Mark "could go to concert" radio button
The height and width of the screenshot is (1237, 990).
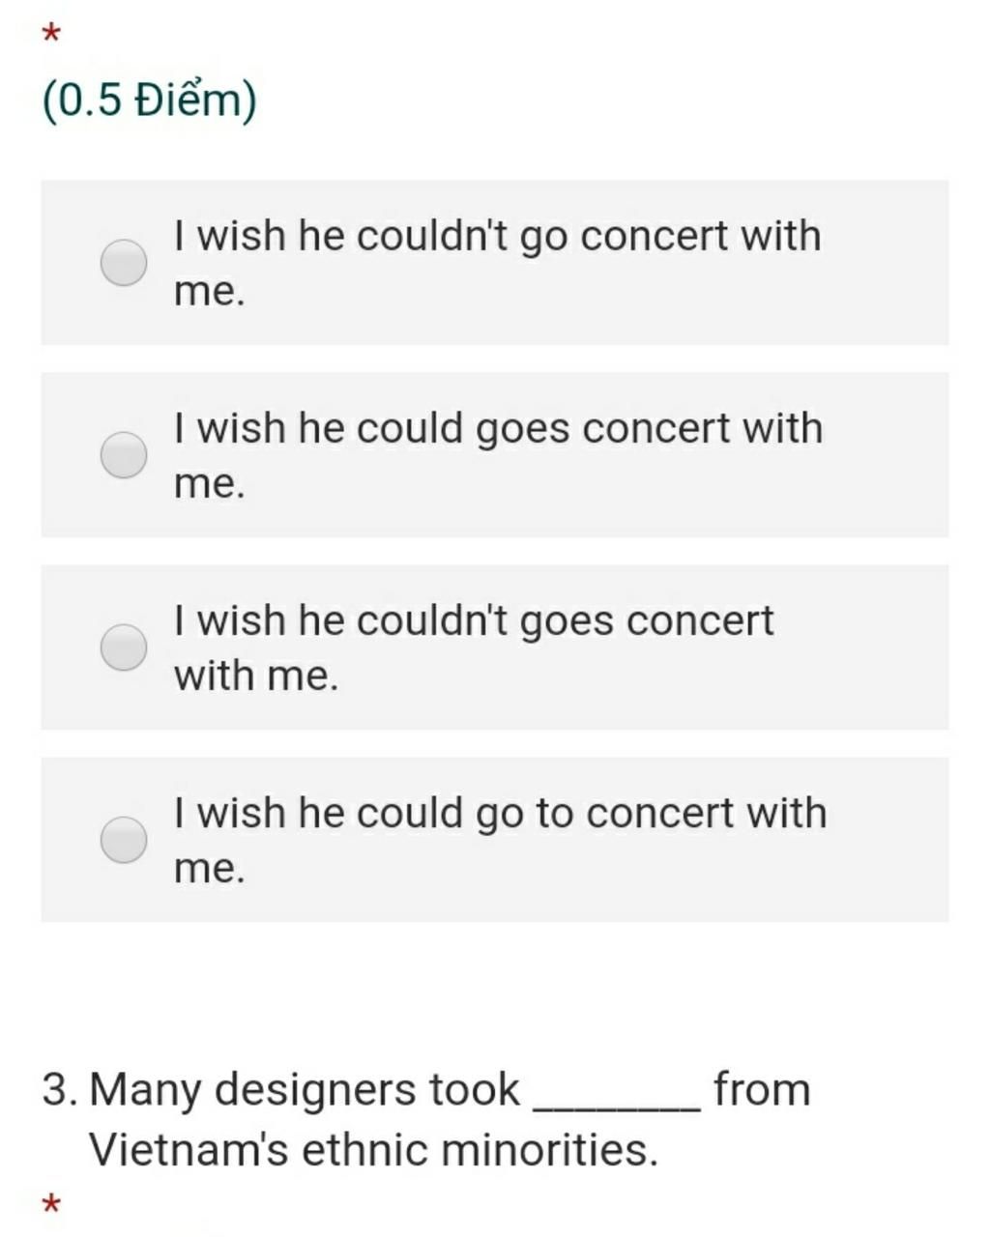tap(124, 839)
